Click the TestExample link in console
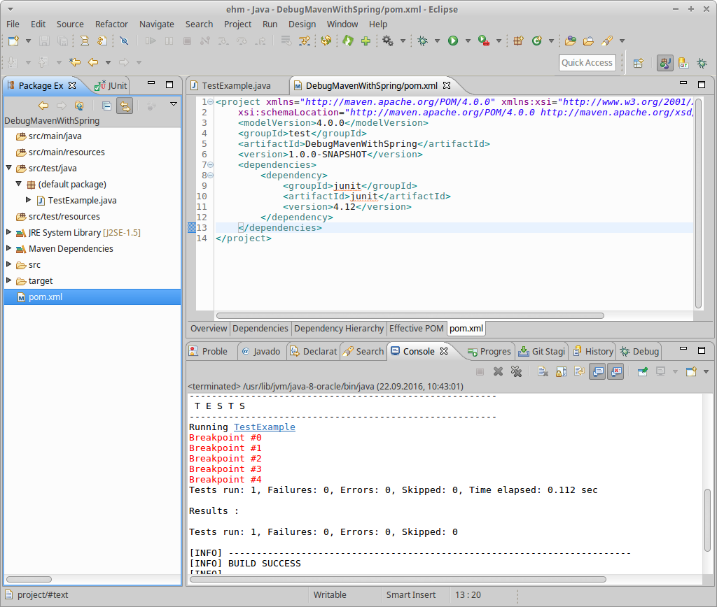This screenshot has width=717, height=607. tap(264, 427)
